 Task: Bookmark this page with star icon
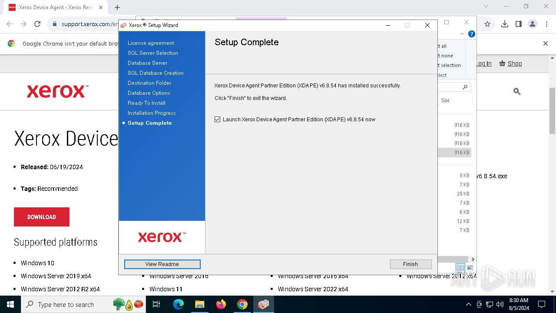pyautogui.click(x=487, y=24)
